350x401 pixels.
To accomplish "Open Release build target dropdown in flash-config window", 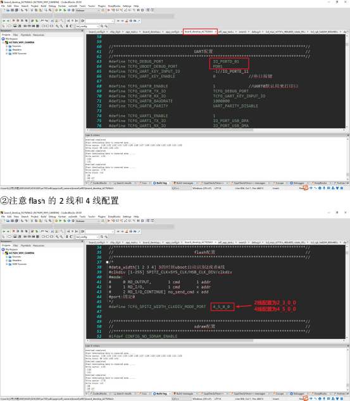I will pyautogui.click(x=87, y=221).
